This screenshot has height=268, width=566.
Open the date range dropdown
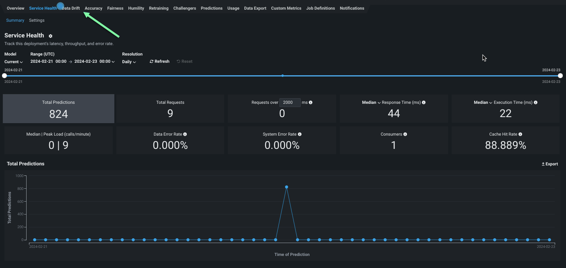(113, 62)
